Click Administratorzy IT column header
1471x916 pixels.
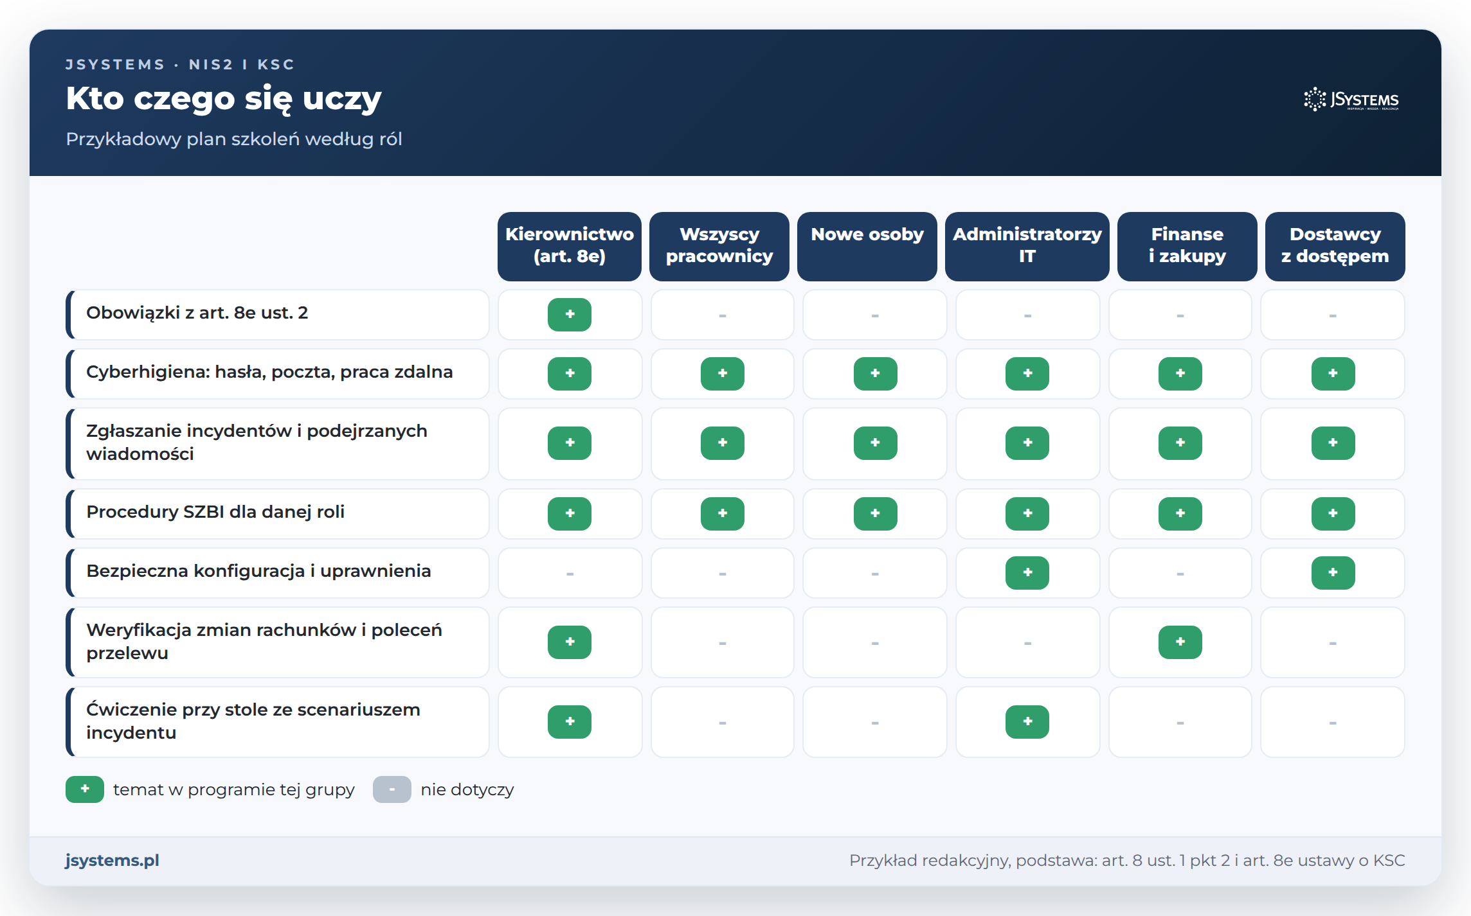1027,246
